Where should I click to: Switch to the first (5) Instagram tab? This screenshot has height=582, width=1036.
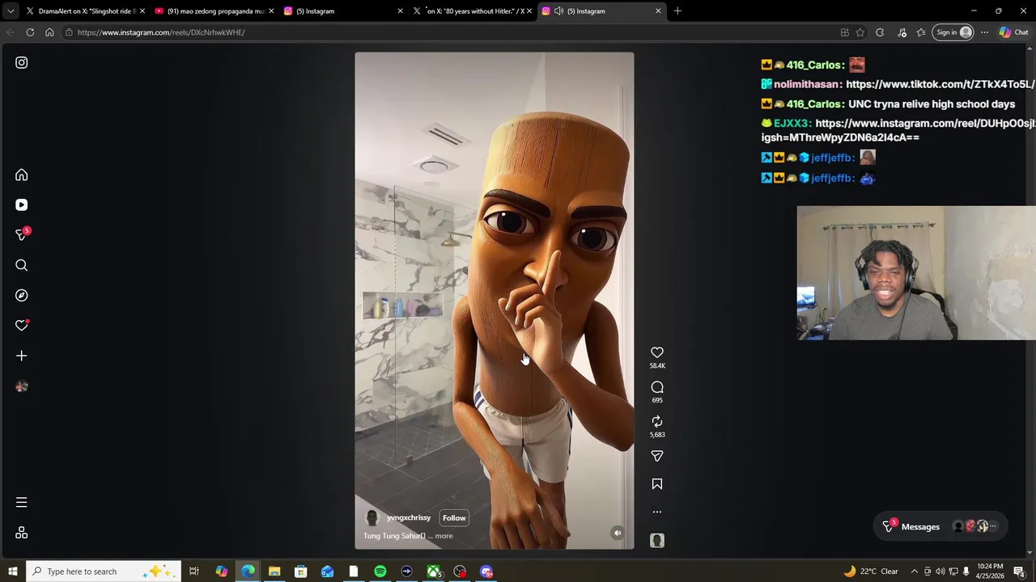tap(343, 11)
